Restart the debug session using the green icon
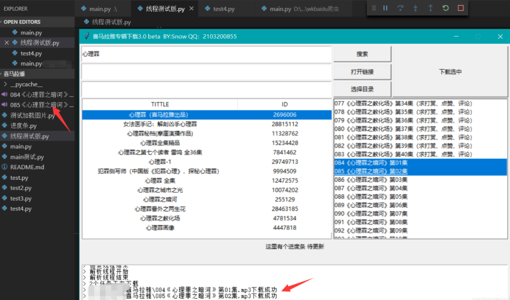The image size is (510, 300). [x=446, y=8]
